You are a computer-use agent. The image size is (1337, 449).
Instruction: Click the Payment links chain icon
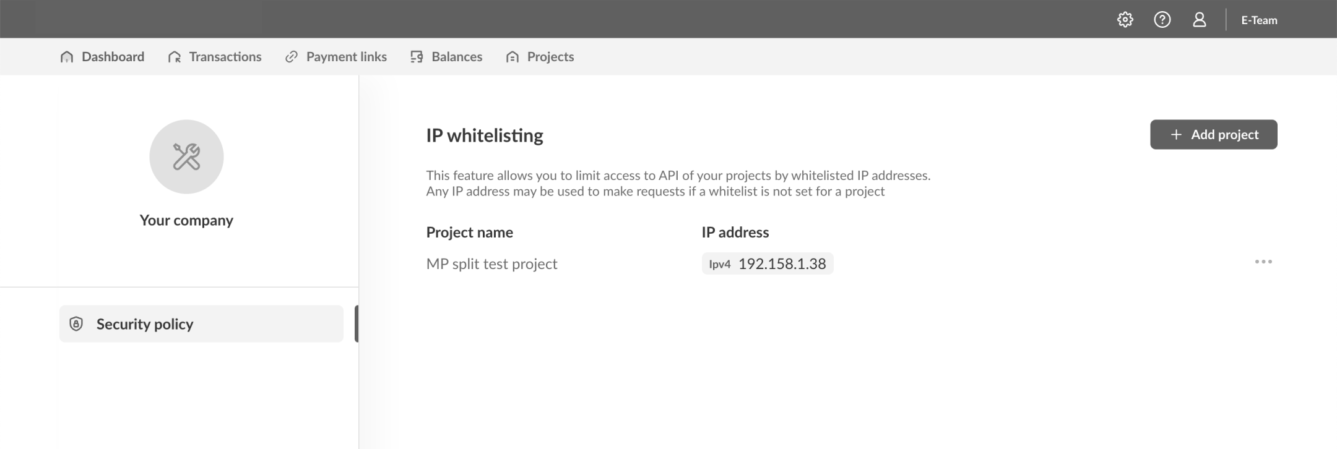point(292,57)
